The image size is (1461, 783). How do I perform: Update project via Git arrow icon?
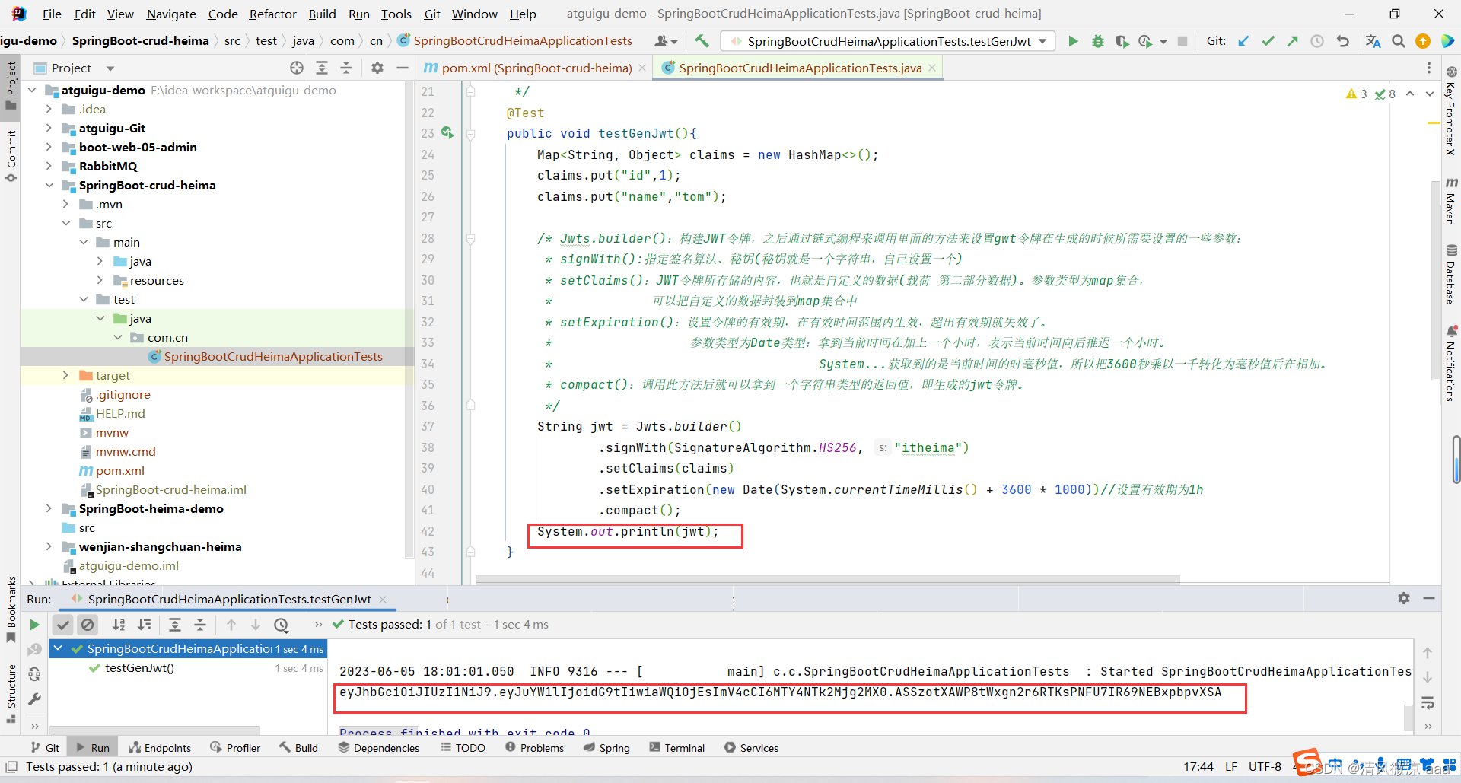pos(1243,41)
